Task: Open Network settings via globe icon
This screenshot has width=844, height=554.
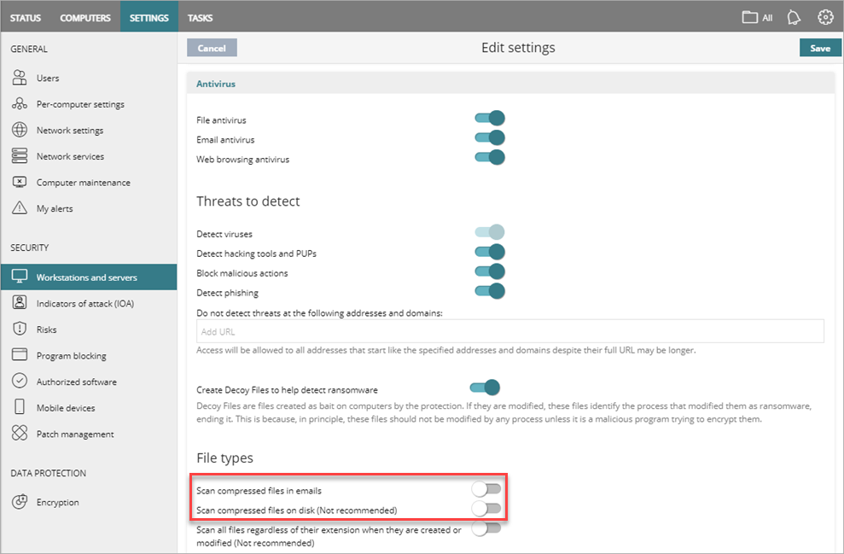Action: click(x=20, y=130)
